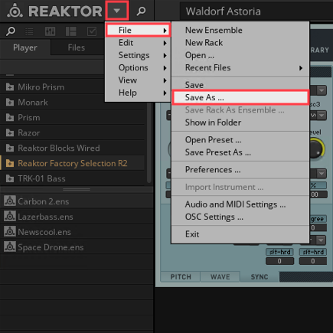The image size is (333, 333).
Task: Choose New Rack menu entry
Action: [x=240, y=43]
